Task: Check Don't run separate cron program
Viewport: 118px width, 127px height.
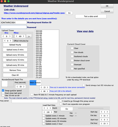Action: tap(61, 104)
